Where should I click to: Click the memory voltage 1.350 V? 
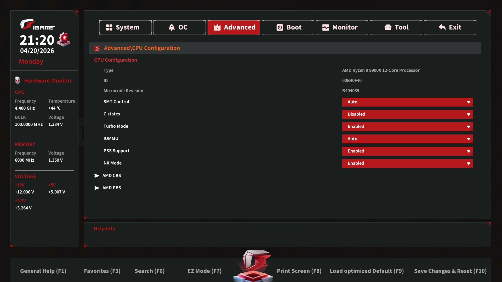pos(55,160)
